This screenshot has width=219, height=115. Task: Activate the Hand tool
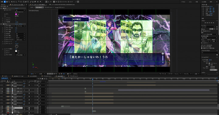(7, 2)
